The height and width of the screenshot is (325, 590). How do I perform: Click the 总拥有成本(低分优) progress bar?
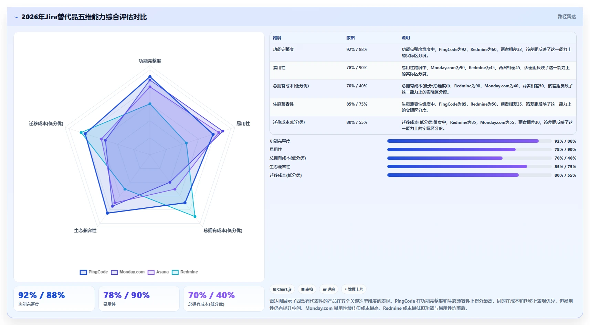[x=469, y=158]
